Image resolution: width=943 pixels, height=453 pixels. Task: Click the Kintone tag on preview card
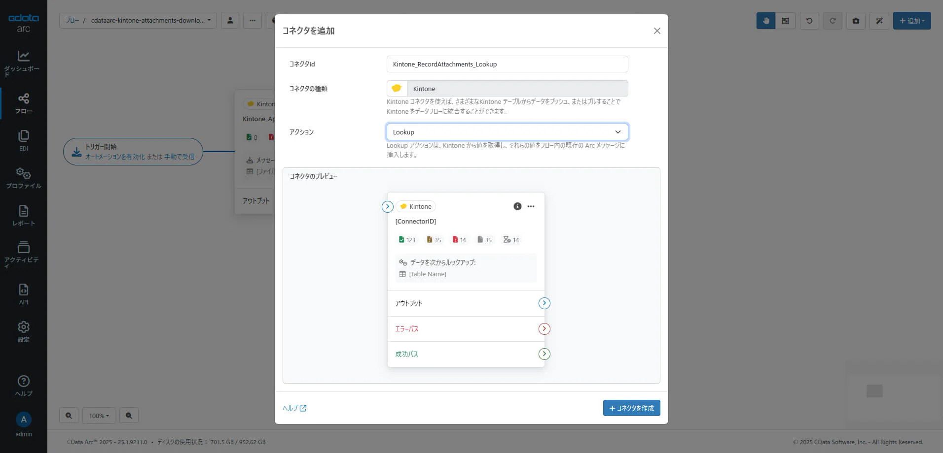pos(416,206)
